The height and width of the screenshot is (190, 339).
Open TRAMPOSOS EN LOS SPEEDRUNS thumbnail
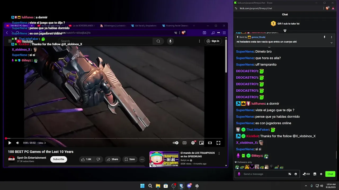click(164, 159)
